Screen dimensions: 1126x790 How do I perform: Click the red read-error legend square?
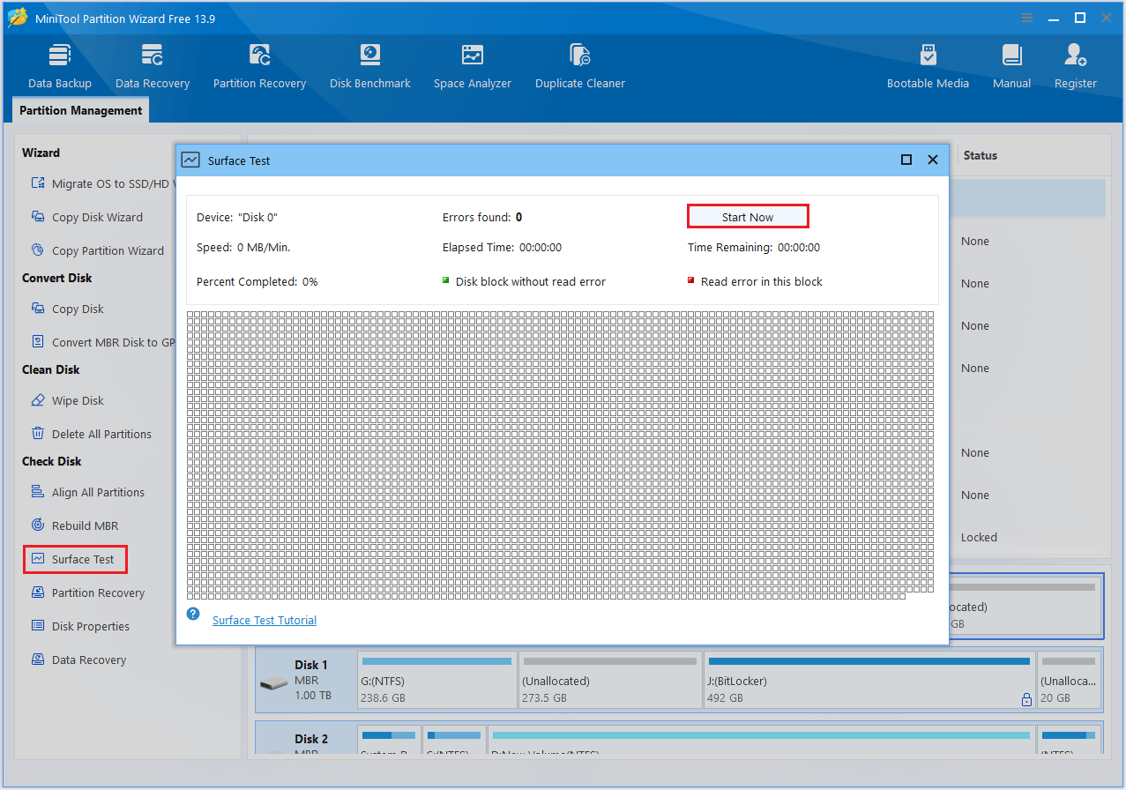point(691,280)
